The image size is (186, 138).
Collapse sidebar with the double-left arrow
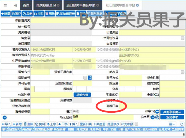[x=15, y=5]
